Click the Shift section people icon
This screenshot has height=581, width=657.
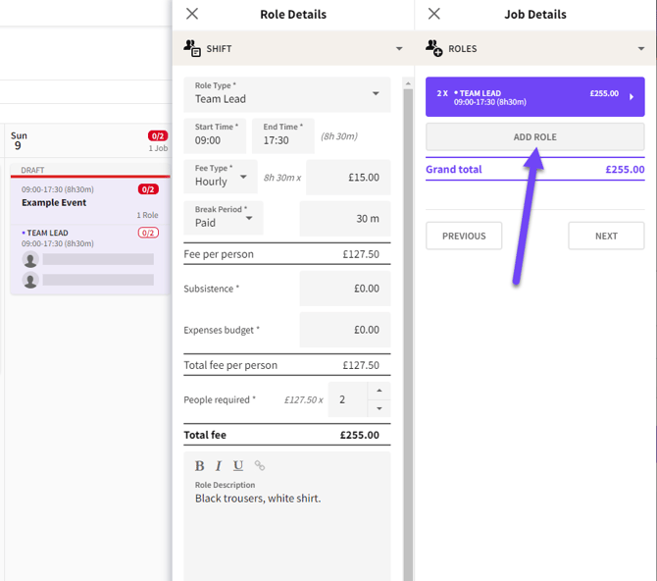click(192, 48)
